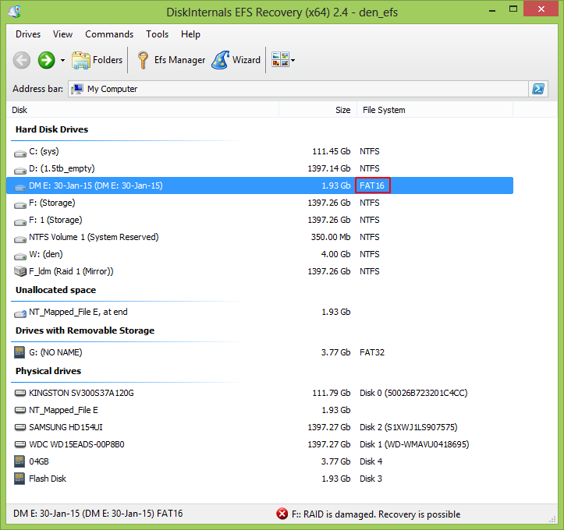Viewport: 564px width, 530px height.
Task: Click the Back navigation arrow icon
Action: (x=22, y=60)
